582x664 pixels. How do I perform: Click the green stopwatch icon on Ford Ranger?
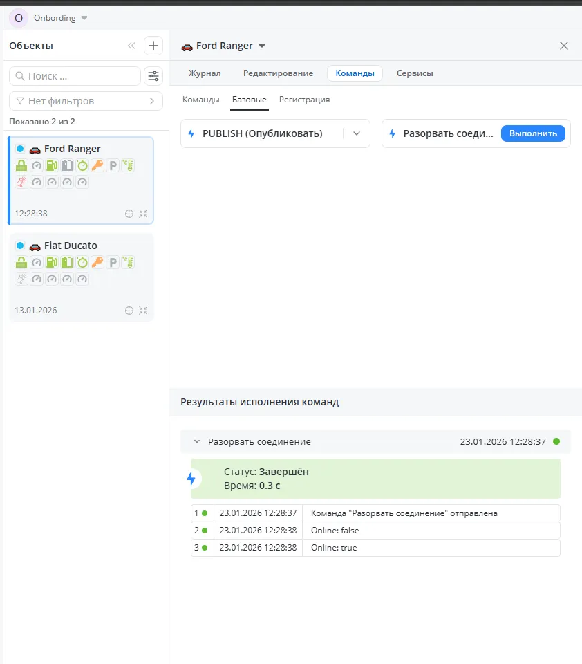(x=82, y=165)
